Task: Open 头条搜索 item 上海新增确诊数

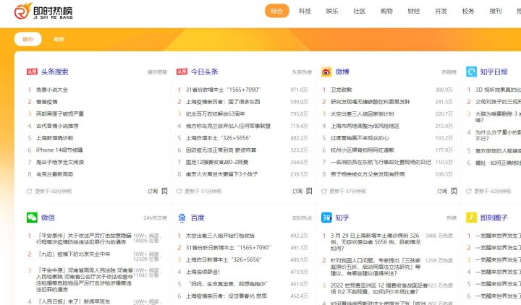Action: tap(55, 138)
